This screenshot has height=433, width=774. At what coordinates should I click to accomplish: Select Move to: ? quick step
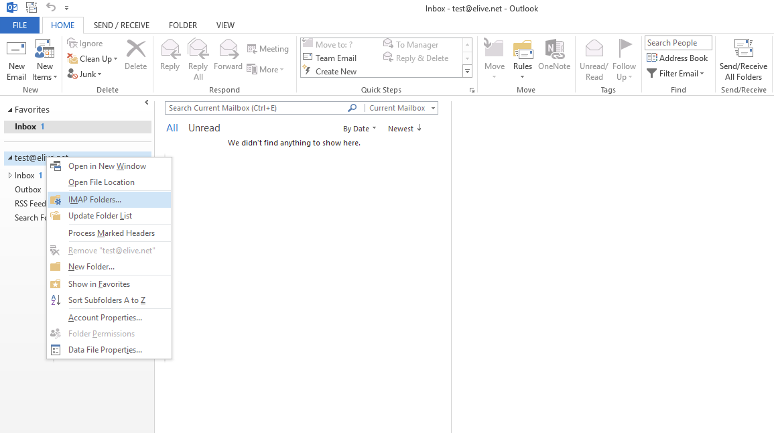[x=327, y=45]
